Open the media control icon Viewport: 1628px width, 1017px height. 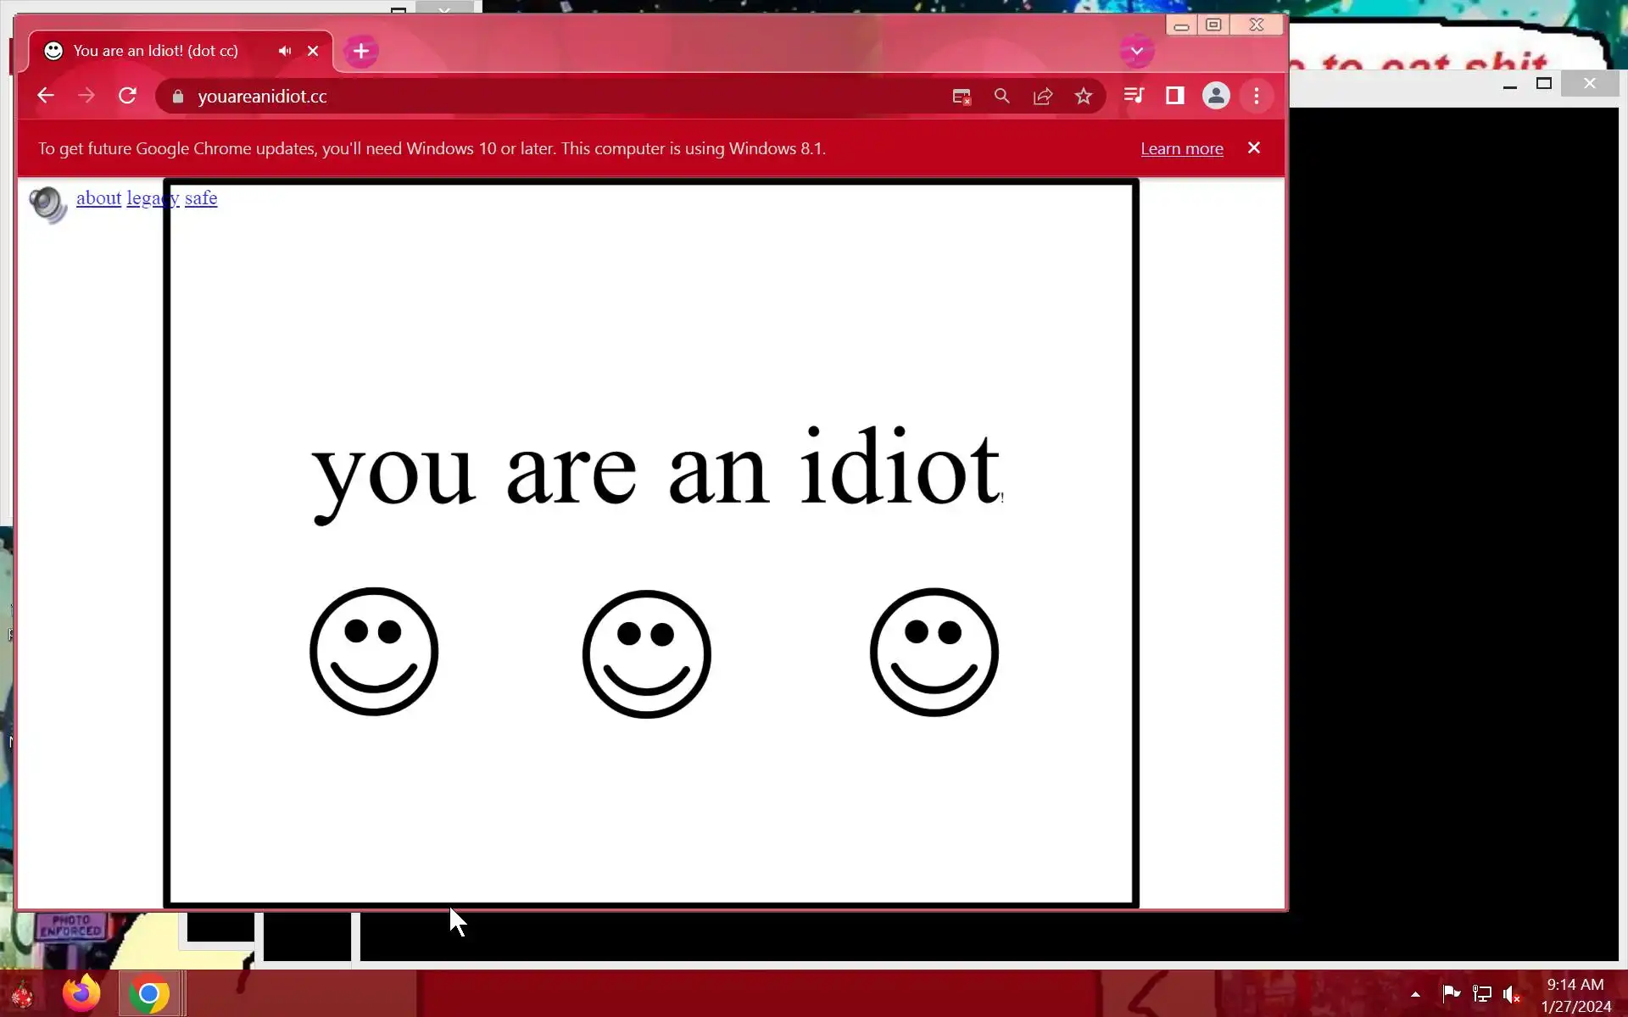(1134, 96)
